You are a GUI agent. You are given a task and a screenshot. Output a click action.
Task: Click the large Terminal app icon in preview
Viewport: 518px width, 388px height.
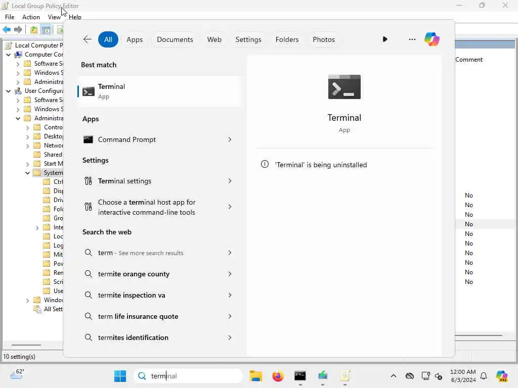pyautogui.click(x=344, y=87)
